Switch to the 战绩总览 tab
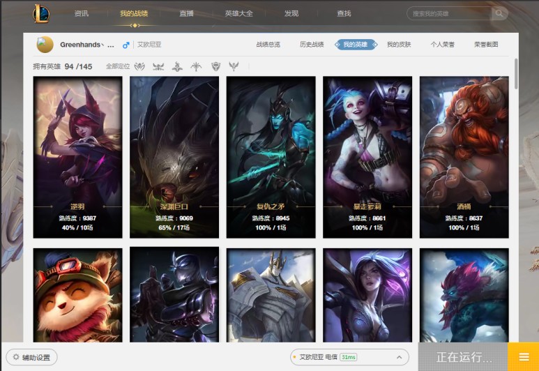 268,45
